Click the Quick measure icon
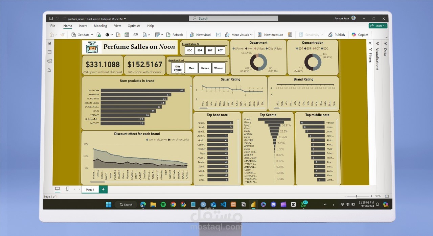The image size is (433, 236). (290, 34)
